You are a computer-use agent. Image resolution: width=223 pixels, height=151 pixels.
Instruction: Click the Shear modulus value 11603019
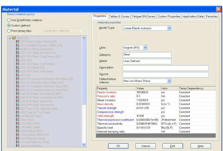[142, 100]
